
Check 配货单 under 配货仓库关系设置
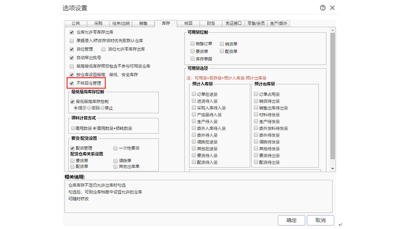pyautogui.click(x=72, y=166)
